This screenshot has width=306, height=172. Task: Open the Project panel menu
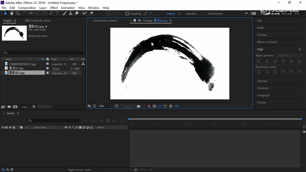(15, 20)
